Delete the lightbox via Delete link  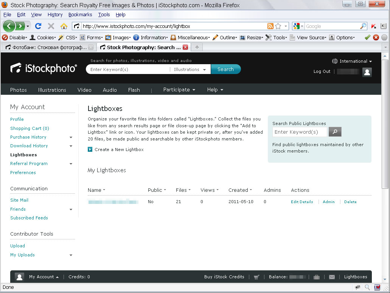[x=350, y=202]
